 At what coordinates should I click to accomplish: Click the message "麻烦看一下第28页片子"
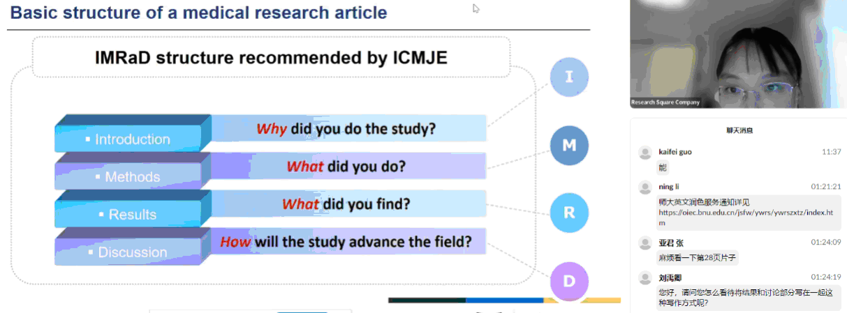coord(697,257)
